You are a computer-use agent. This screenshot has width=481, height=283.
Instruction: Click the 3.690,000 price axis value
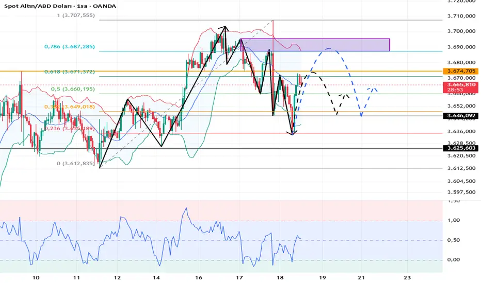(461, 47)
